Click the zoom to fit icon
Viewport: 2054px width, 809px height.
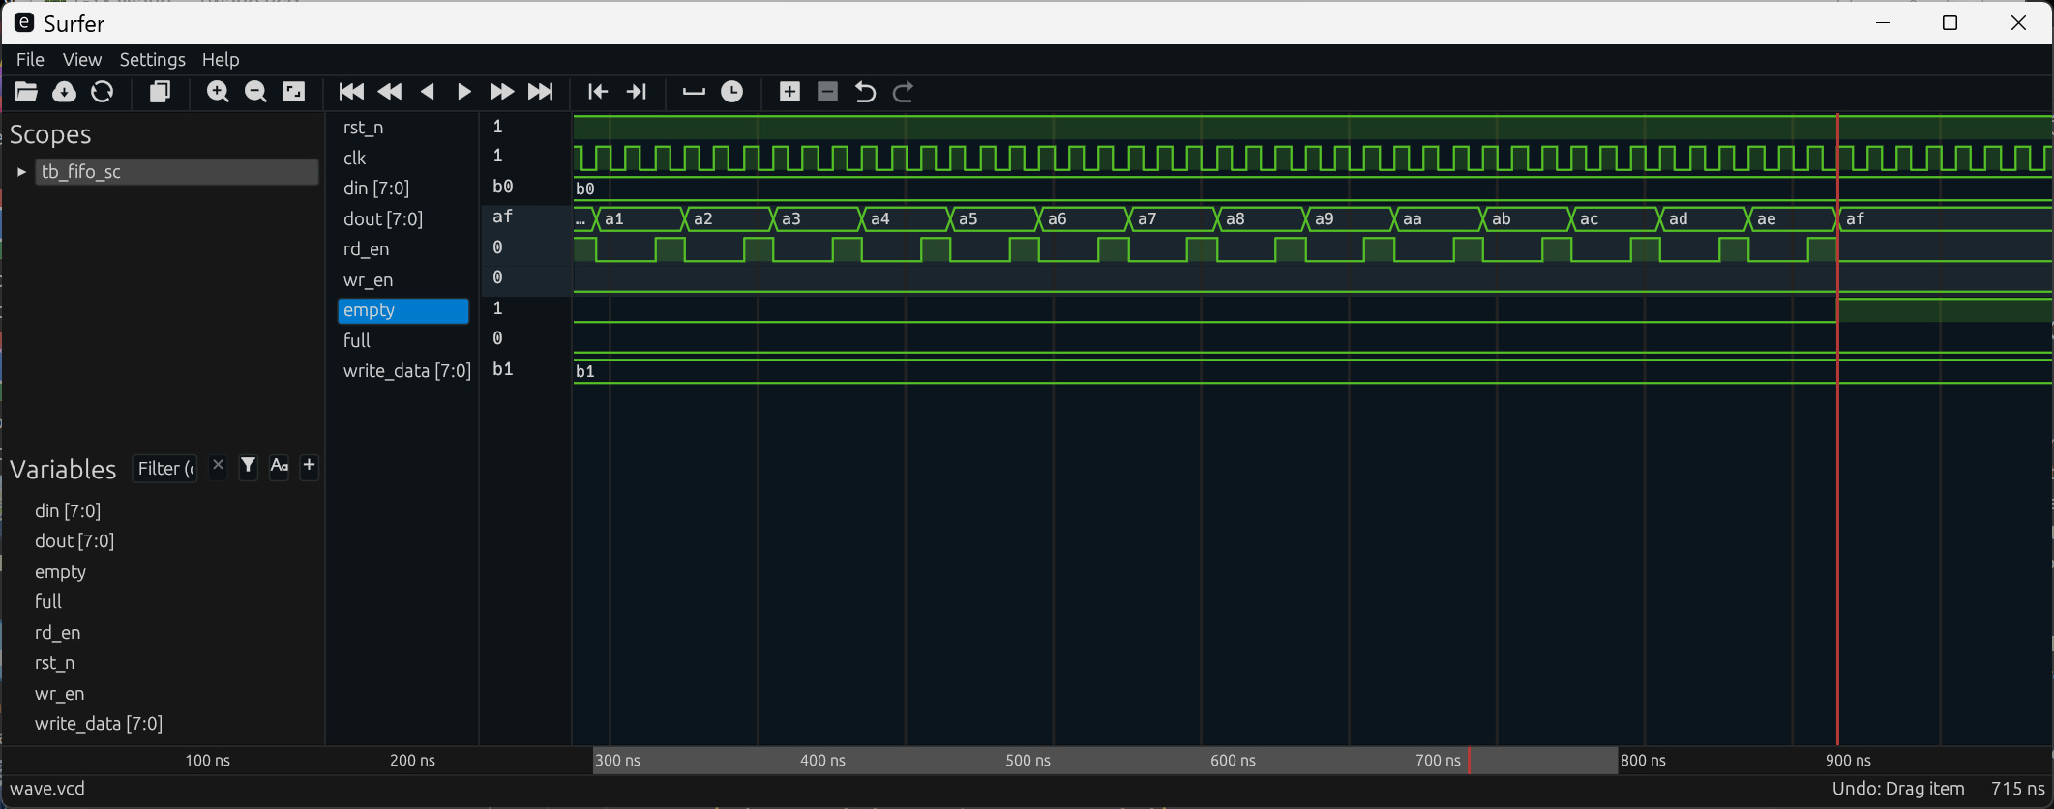(x=293, y=92)
